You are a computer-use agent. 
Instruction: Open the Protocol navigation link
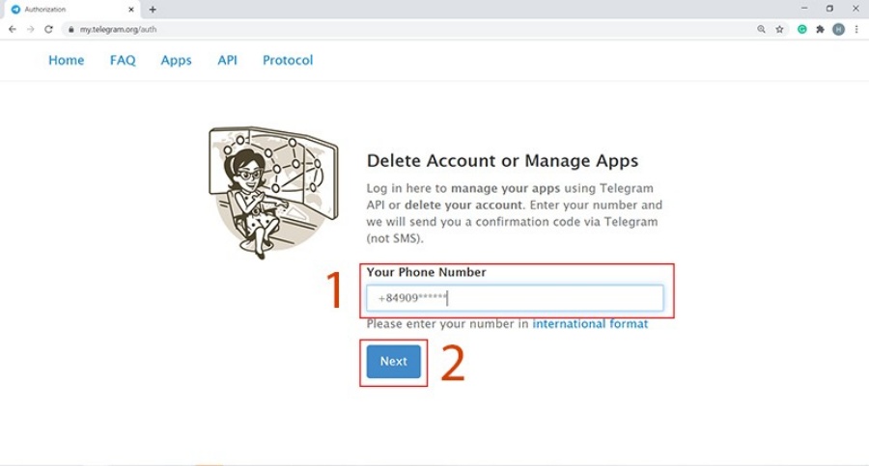(288, 60)
